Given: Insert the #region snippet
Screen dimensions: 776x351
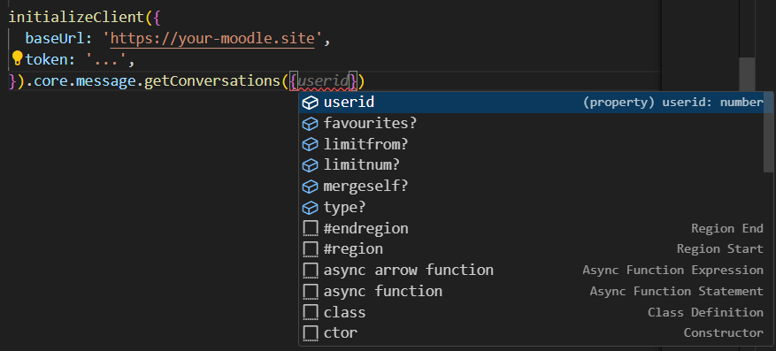Looking at the screenshot, I should 532,249.
